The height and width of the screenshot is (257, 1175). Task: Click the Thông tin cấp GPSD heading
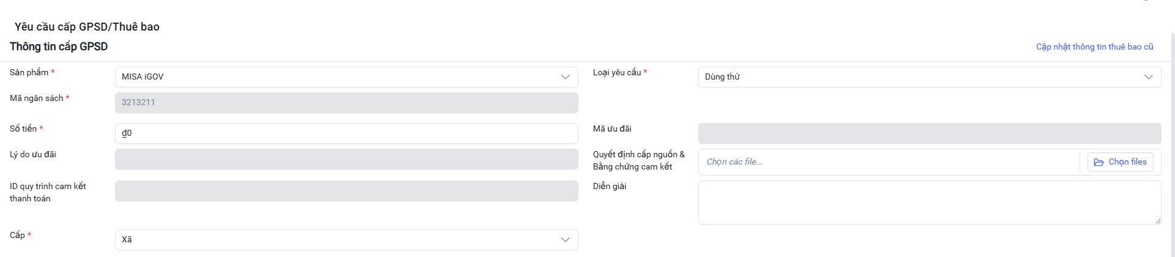(59, 47)
